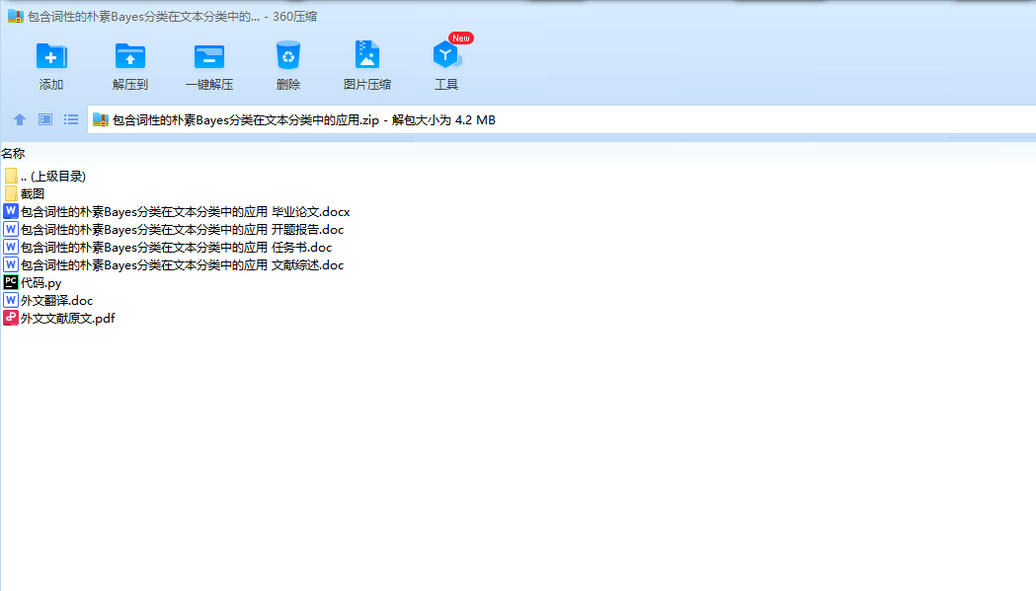Click the 名称 column header
This screenshot has height=591, width=1036.
(x=13, y=153)
